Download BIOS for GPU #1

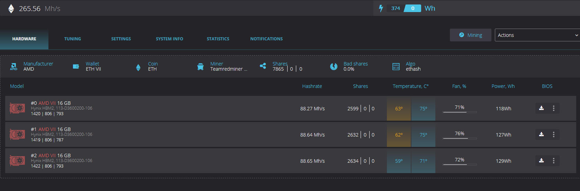click(x=542, y=134)
